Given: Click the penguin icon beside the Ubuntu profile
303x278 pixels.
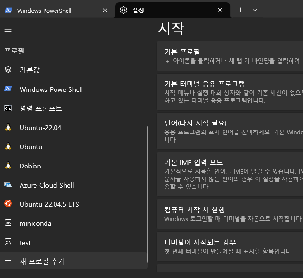Looking at the screenshot, I should pos(8,146).
